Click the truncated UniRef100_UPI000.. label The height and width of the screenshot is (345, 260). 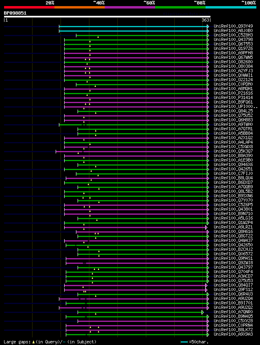point(236,106)
